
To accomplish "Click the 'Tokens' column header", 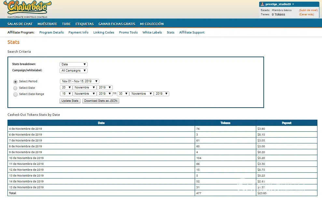I will coord(225,123).
